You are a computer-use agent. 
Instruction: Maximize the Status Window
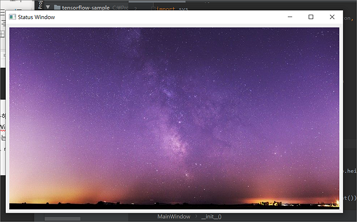(x=311, y=17)
